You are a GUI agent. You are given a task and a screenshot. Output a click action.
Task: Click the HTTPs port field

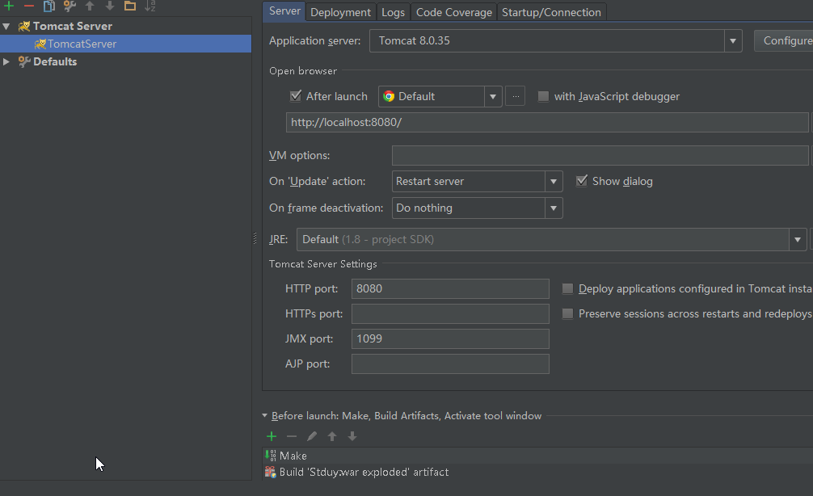[450, 313]
